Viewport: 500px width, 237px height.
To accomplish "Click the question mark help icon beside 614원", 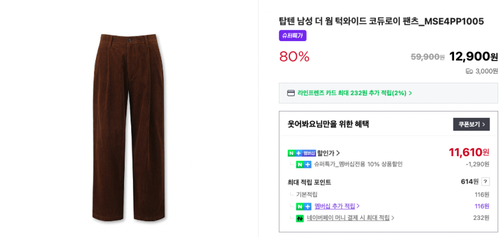I will [485, 182].
